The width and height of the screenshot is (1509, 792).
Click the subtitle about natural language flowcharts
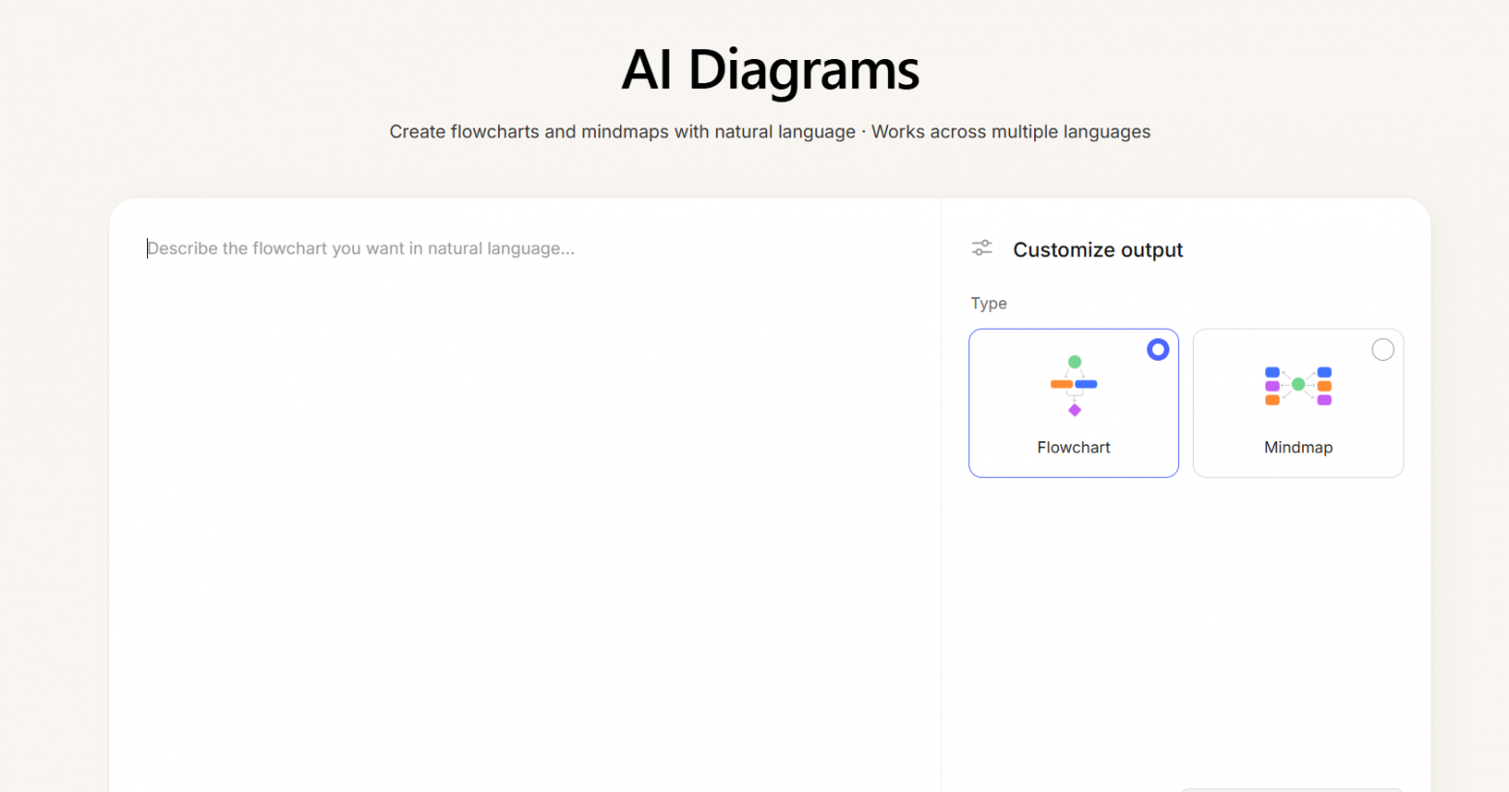click(770, 132)
